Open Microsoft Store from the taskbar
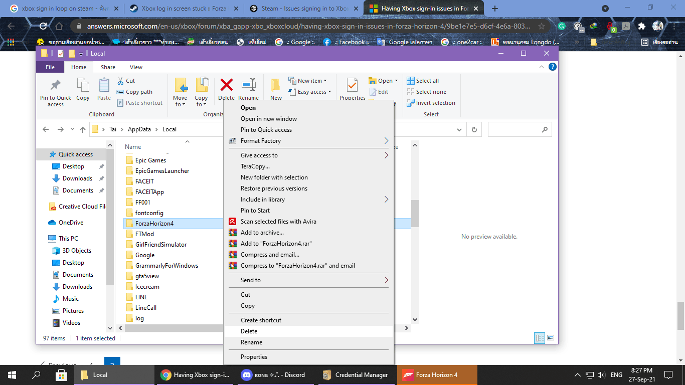Image resolution: width=685 pixels, height=385 pixels. click(61, 374)
